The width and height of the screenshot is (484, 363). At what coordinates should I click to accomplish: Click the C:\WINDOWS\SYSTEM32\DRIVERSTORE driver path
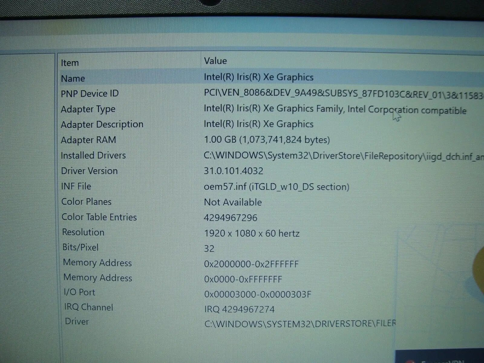pyautogui.click(x=300, y=324)
